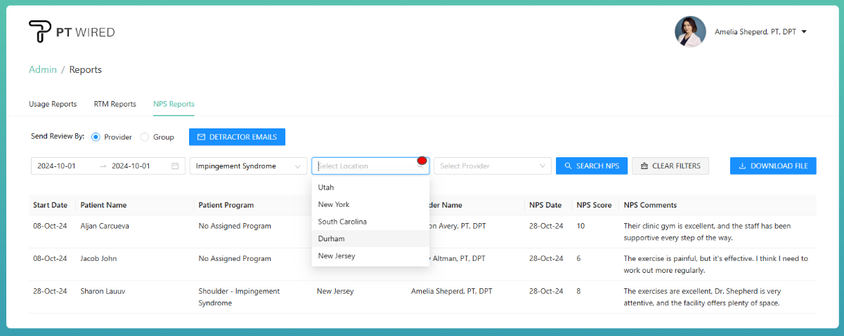844x336 pixels.
Task: Select the Provider radio button
Action: pyautogui.click(x=96, y=137)
